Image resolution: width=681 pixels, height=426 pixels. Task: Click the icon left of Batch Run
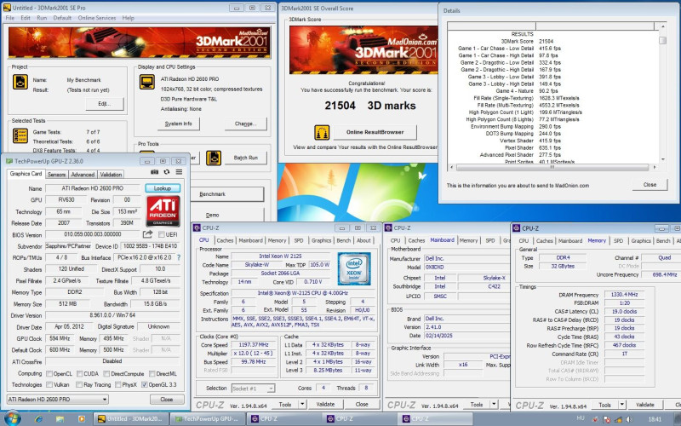click(x=214, y=158)
